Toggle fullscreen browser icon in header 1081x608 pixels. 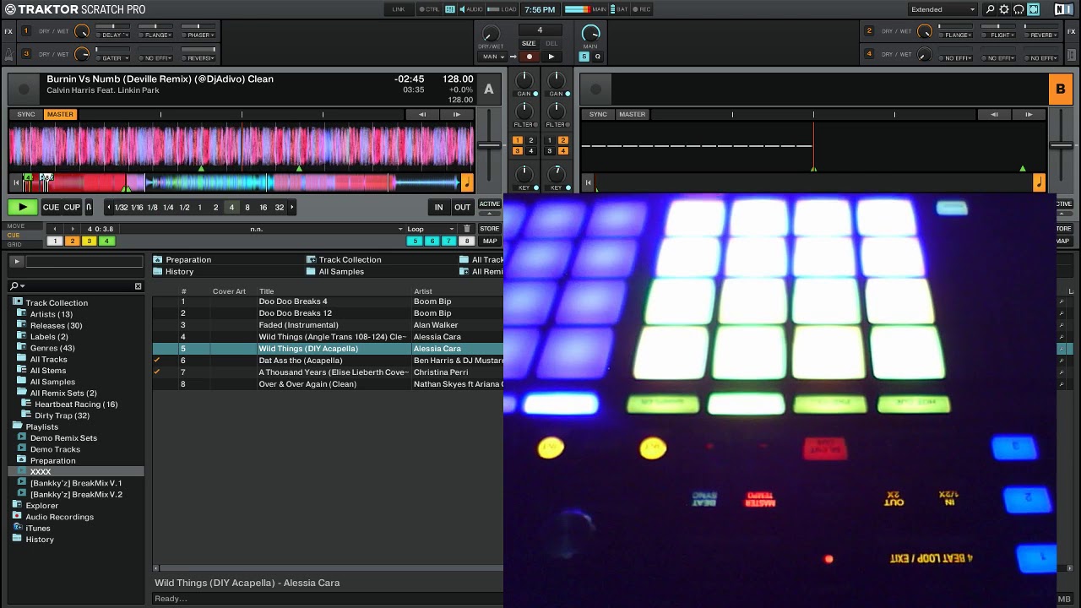pyautogui.click(x=1033, y=9)
